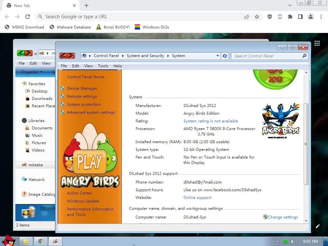The image size is (328, 246).
Task: Open the Chrome profile avatar
Action: [x=311, y=17]
